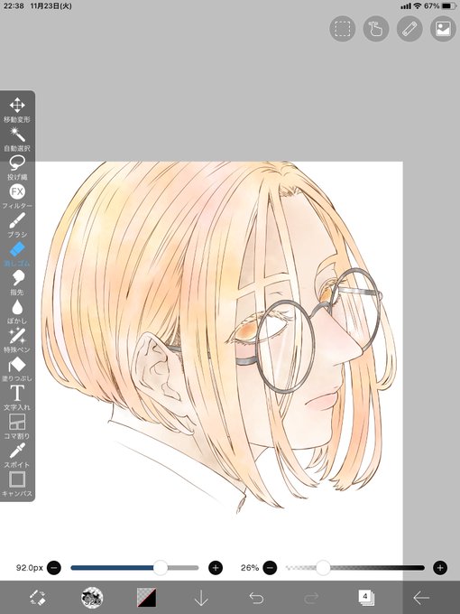
Task: Undo the last stroke
Action: click(256, 598)
